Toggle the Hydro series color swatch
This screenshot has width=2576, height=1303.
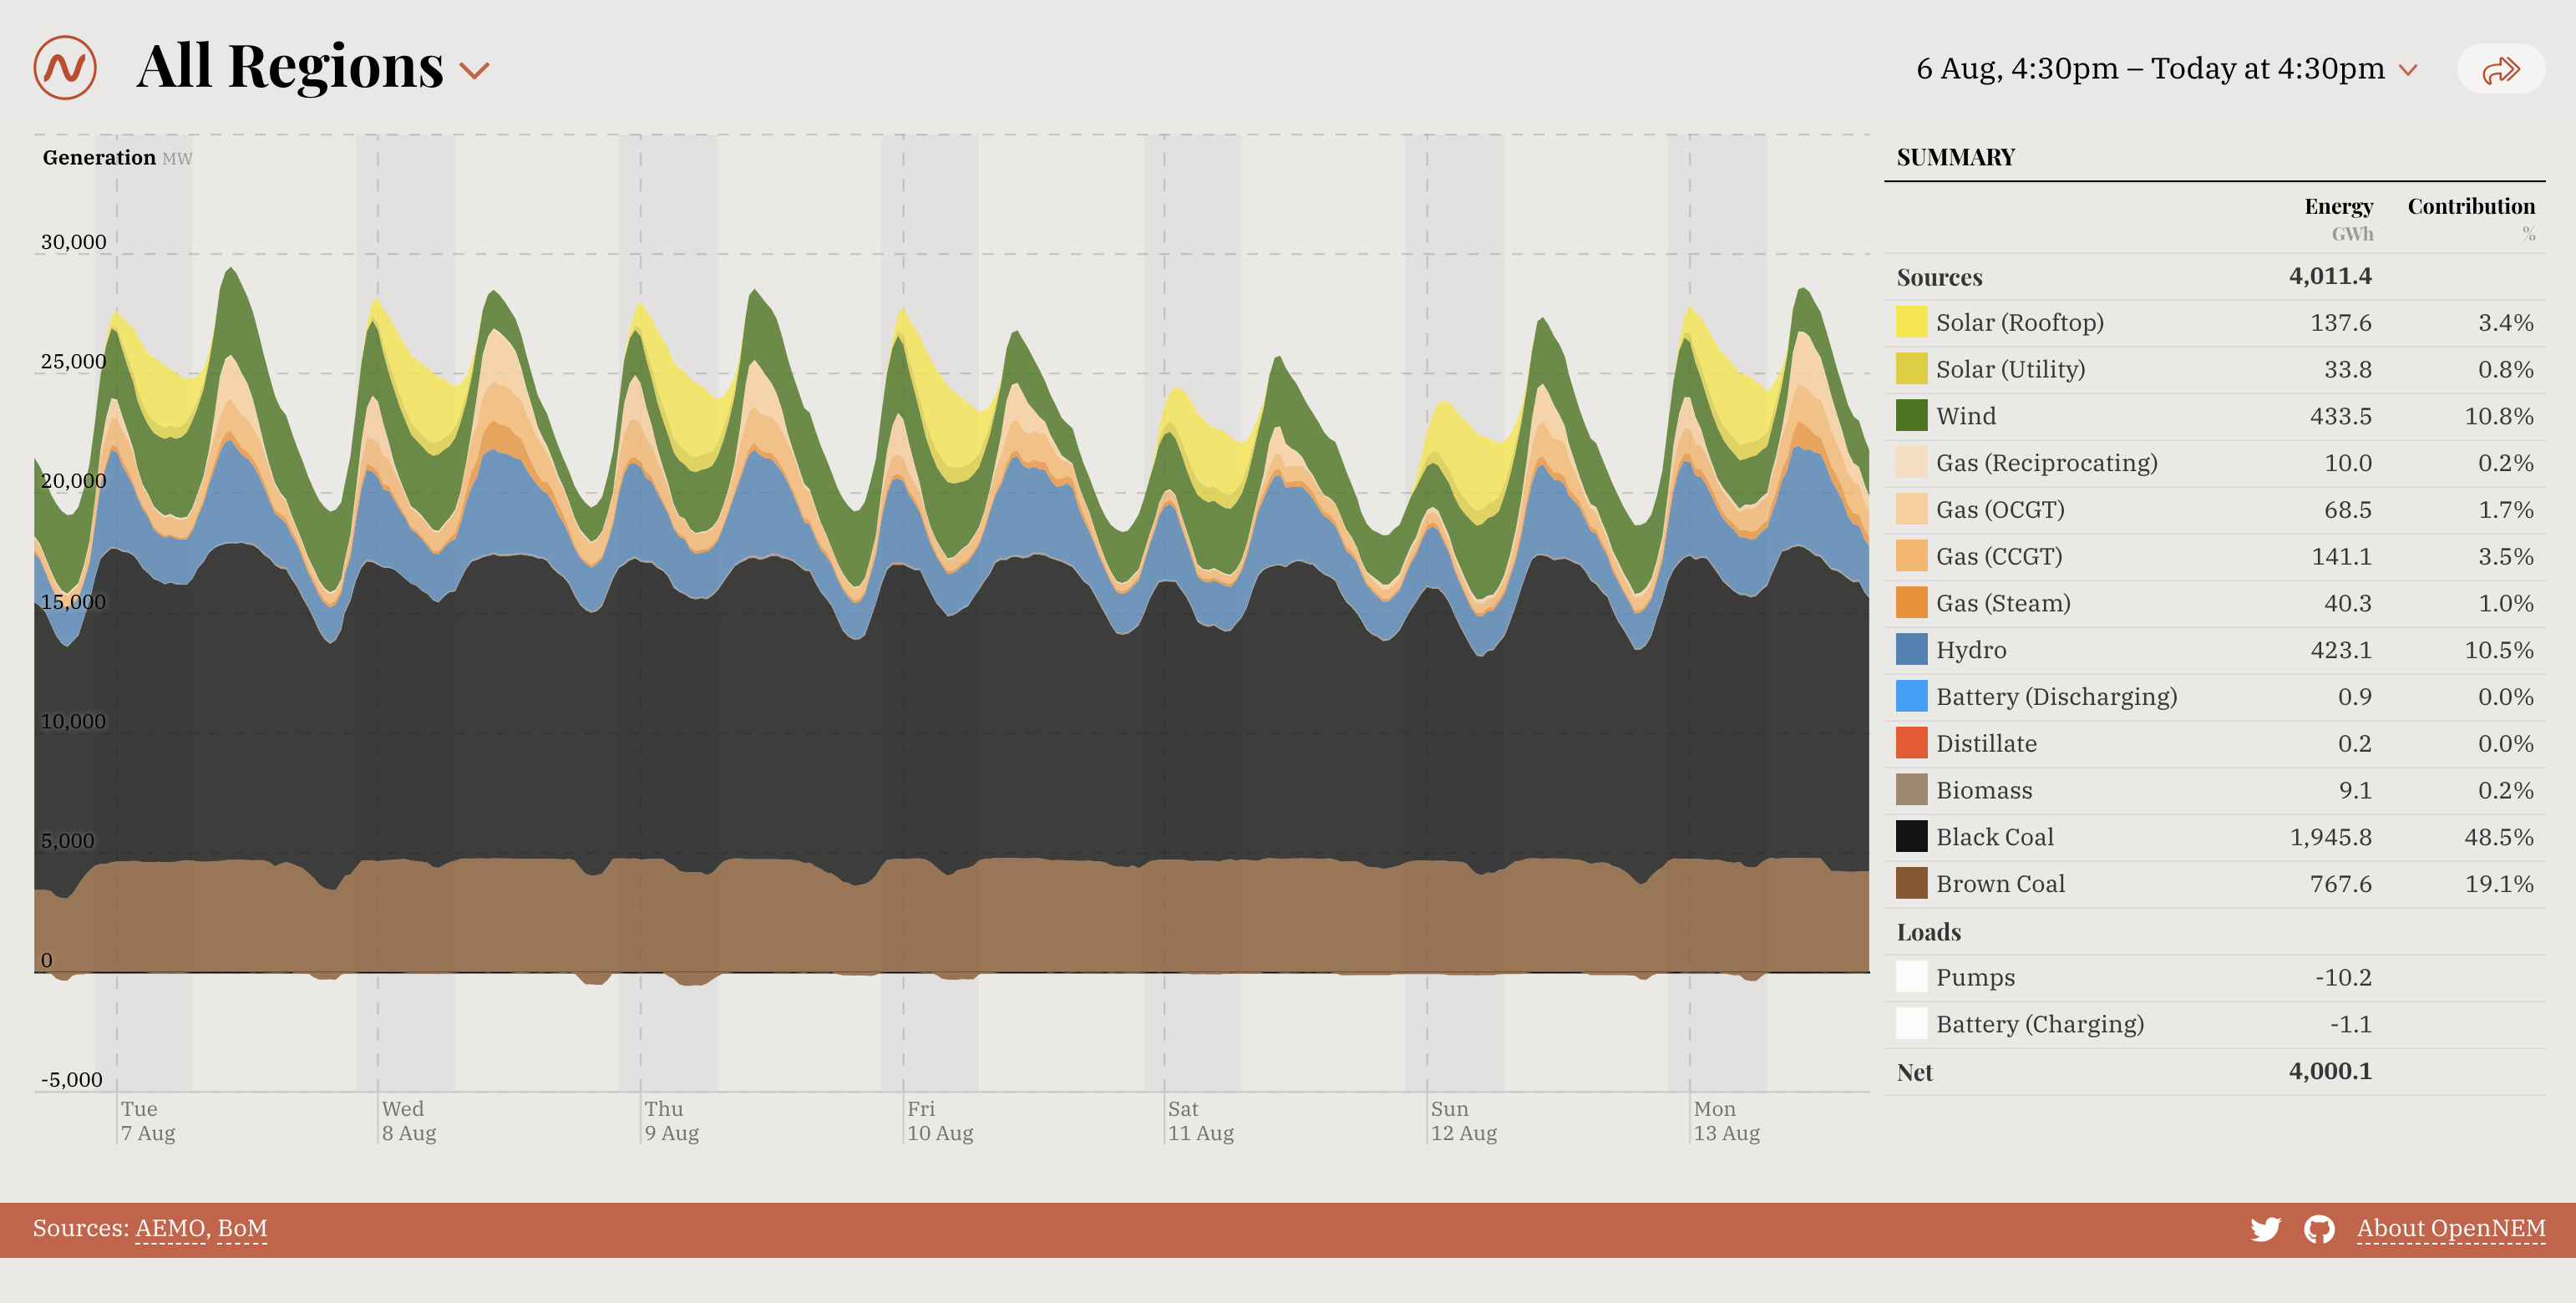tap(1911, 650)
